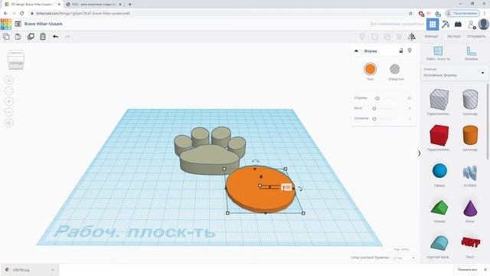Viewport: 490px width, 276px height.
Task: Click the Send To button
Action: pos(476,37)
